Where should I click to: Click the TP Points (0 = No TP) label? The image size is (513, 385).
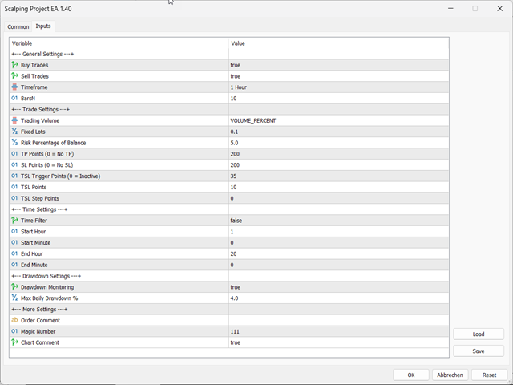pyautogui.click(x=47, y=154)
